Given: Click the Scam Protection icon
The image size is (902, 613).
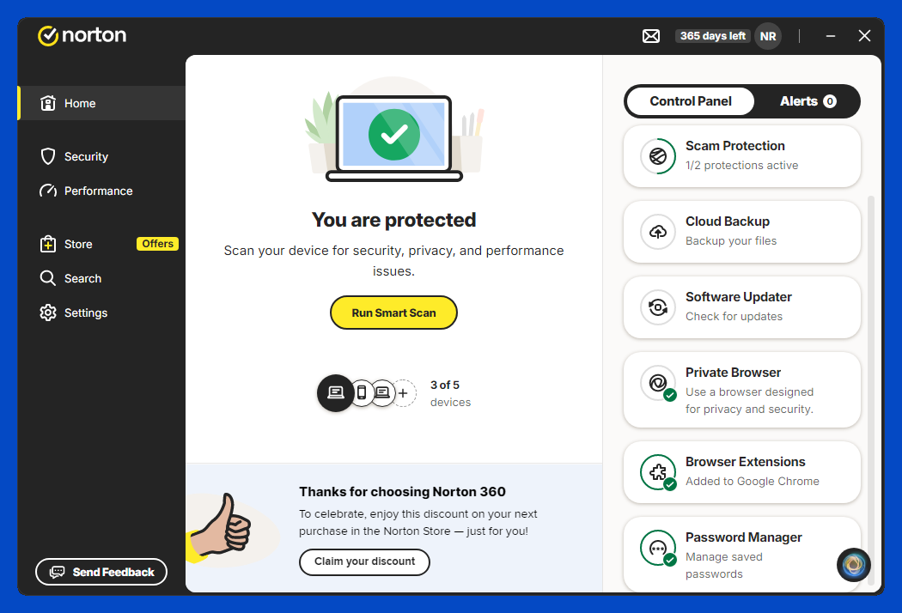Looking at the screenshot, I should (657, 156).
